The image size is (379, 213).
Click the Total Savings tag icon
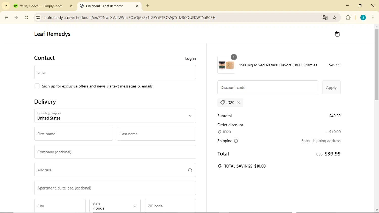tap(220, 166)
